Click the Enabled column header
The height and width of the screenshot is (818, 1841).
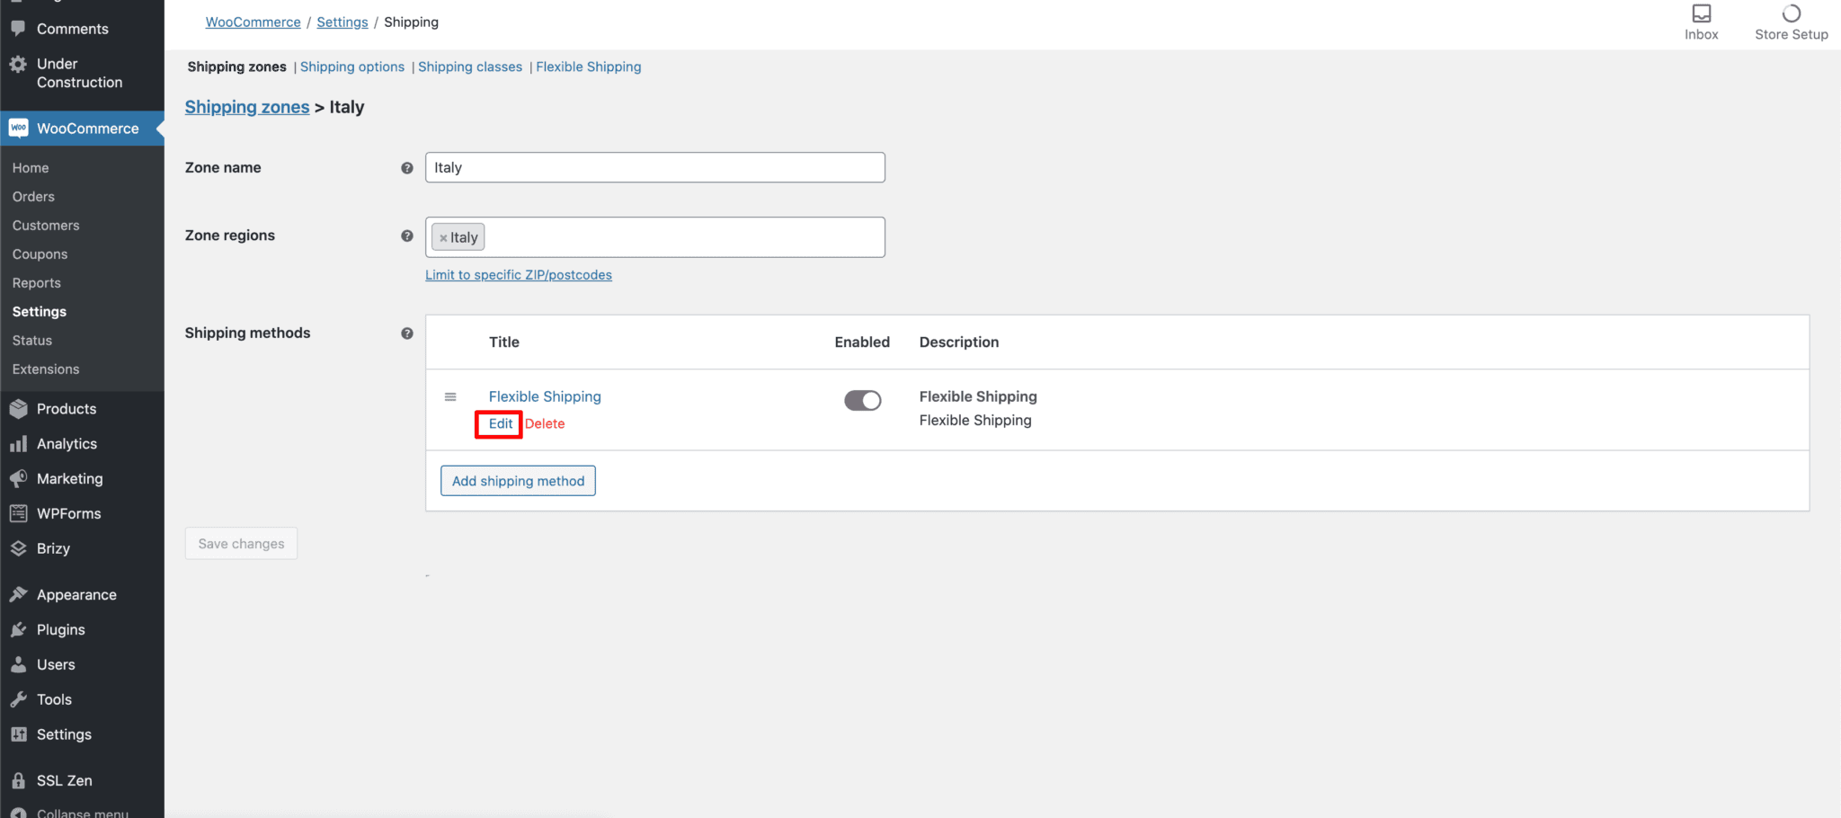[862, 342]
